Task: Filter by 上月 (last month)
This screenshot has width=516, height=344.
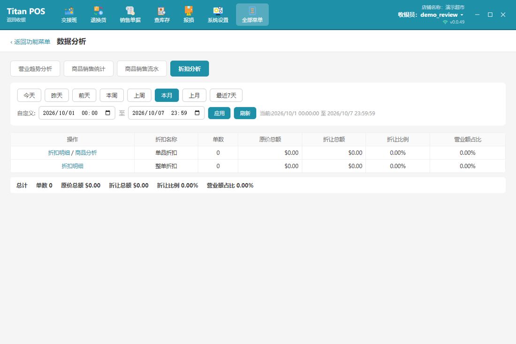Action: tap(194, 95)
